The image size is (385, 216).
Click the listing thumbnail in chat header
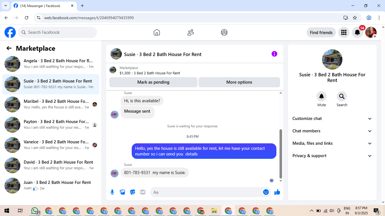click(116, 54)
